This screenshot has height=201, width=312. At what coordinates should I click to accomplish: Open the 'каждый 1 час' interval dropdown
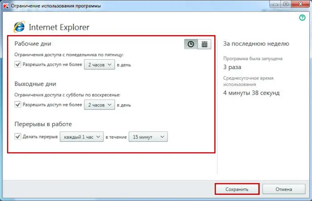pos(82,137)
